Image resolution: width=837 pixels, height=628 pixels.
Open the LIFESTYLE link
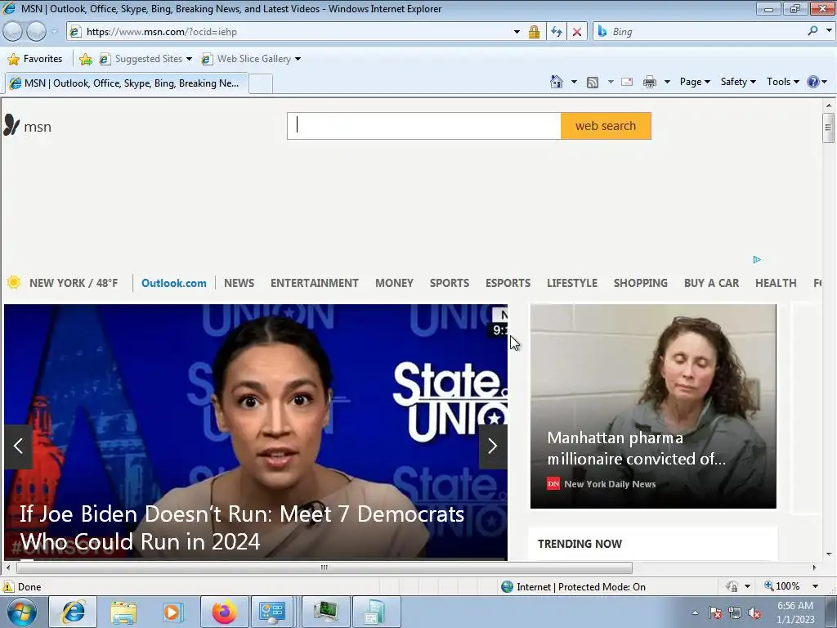(571, 283)
